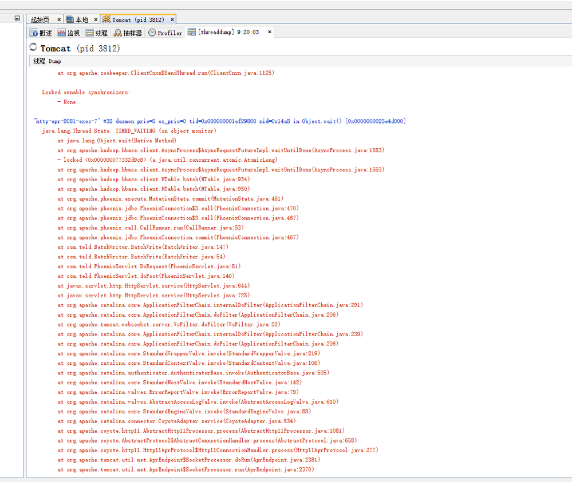Viewport: 572px width, 482px height.
Task: Open the 本地 tab
Action: 82,19
